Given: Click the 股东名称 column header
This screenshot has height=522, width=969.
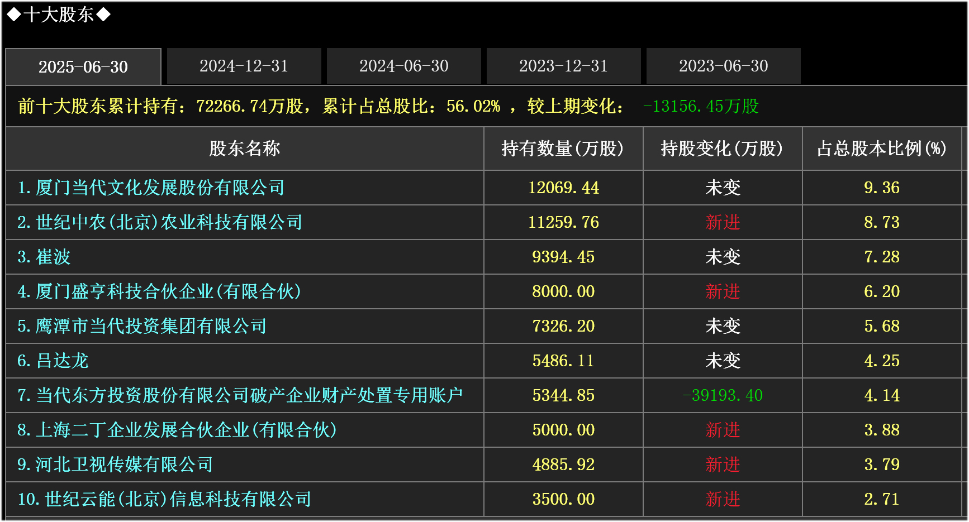Looking at the screenshot, I should tap(245, 149).
